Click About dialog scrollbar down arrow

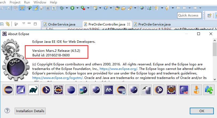[215, 79]
